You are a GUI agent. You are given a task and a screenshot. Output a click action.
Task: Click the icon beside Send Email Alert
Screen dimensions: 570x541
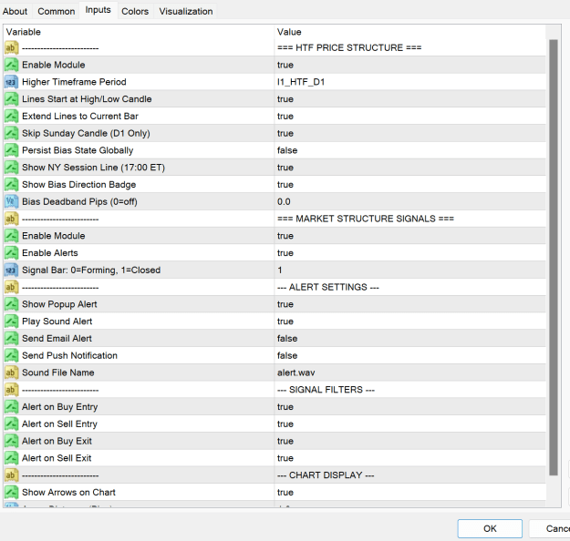[11, 339]
